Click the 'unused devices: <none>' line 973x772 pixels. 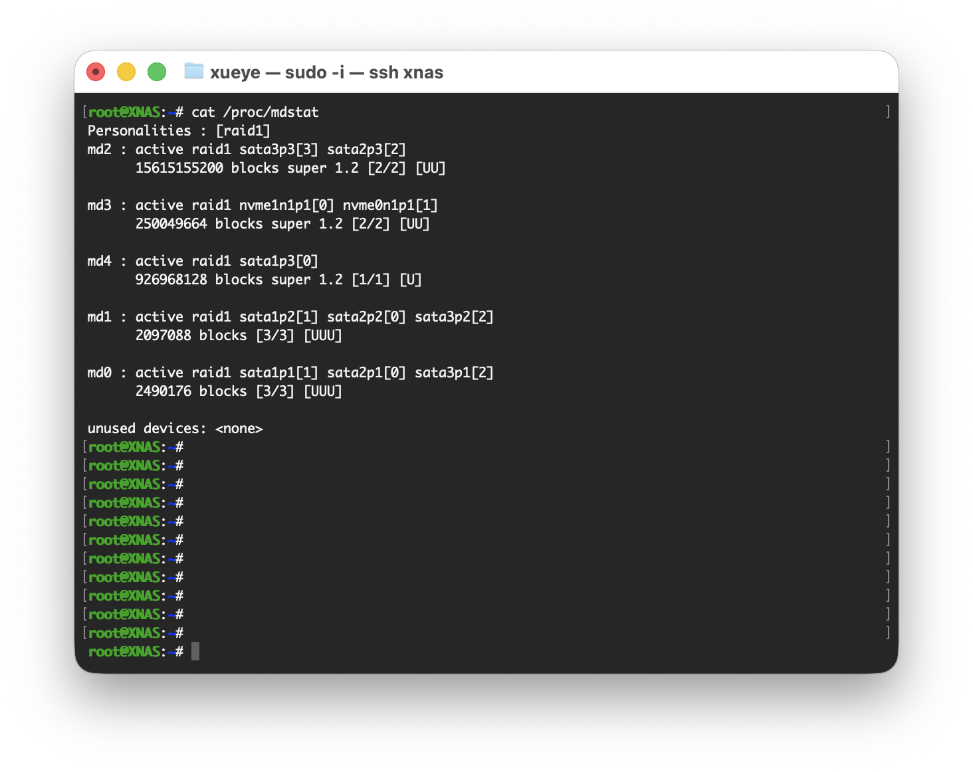[x=175, y=429]
